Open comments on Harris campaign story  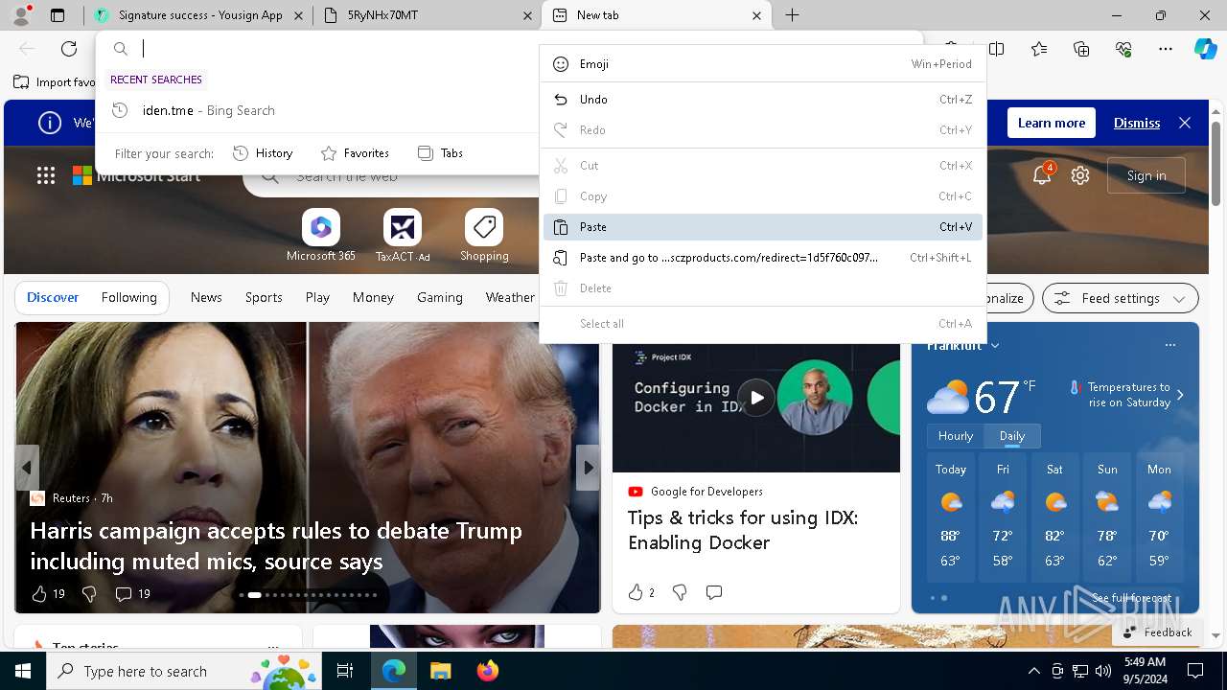coord(132,594)
